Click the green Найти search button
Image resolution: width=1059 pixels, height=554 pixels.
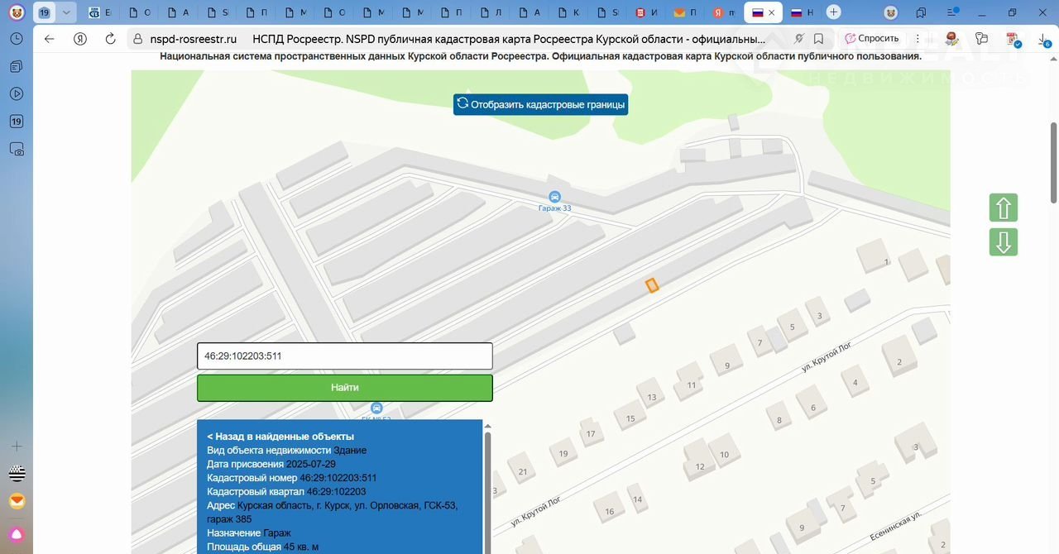344,388
